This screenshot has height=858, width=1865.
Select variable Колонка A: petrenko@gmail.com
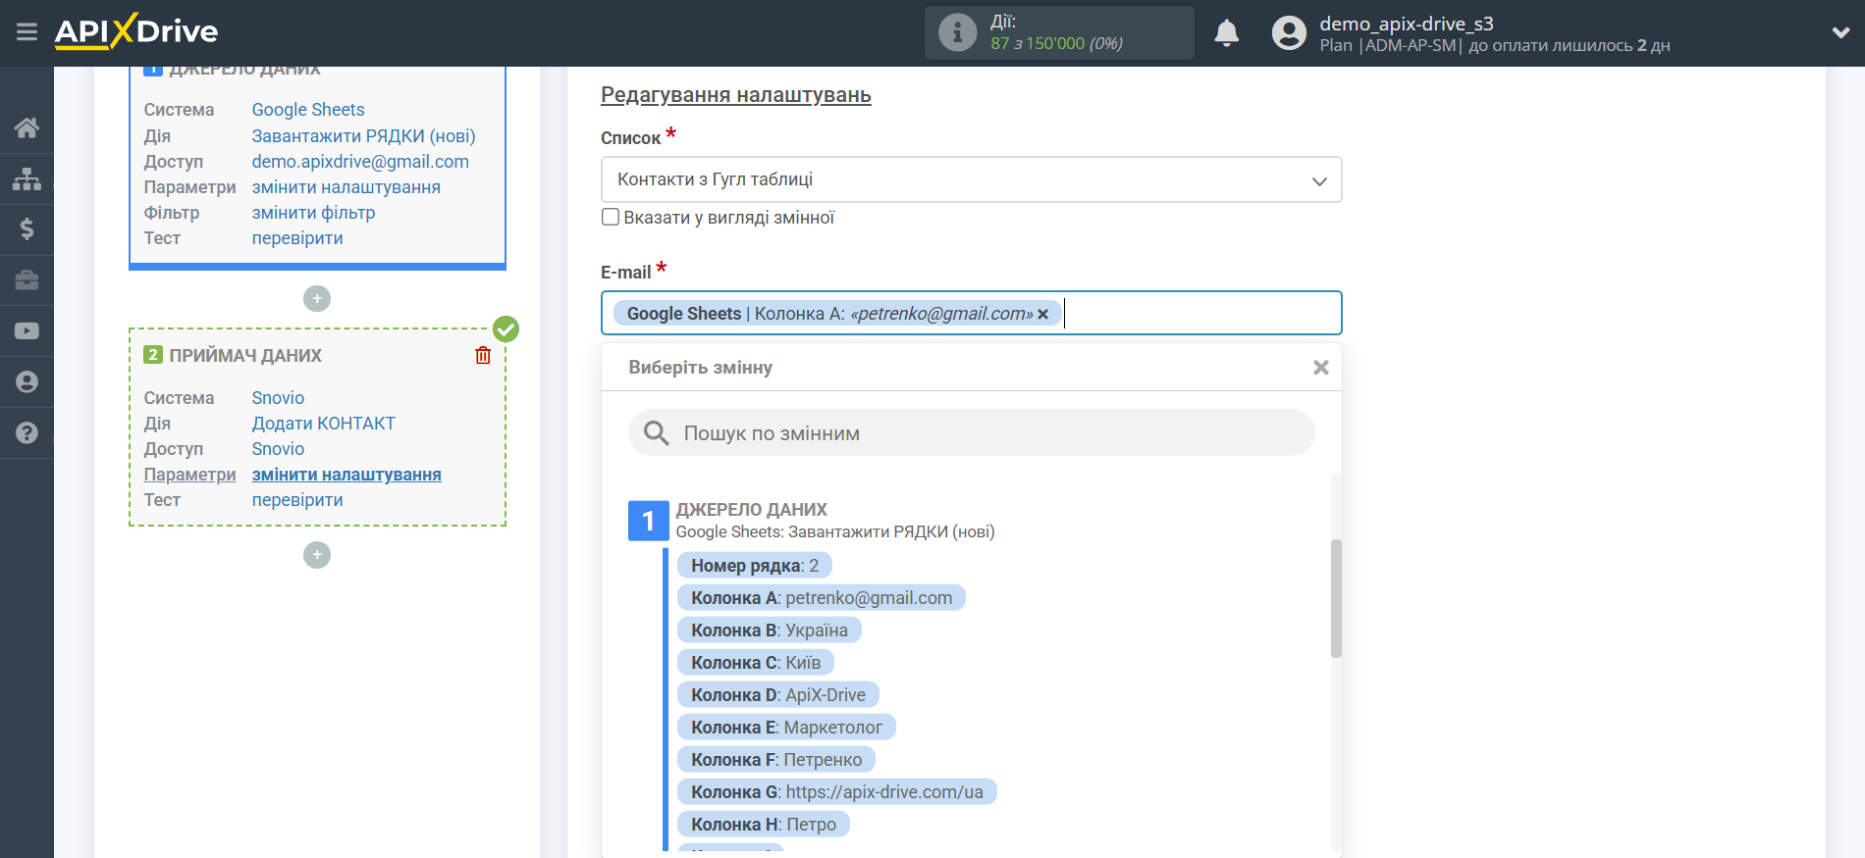822,598
